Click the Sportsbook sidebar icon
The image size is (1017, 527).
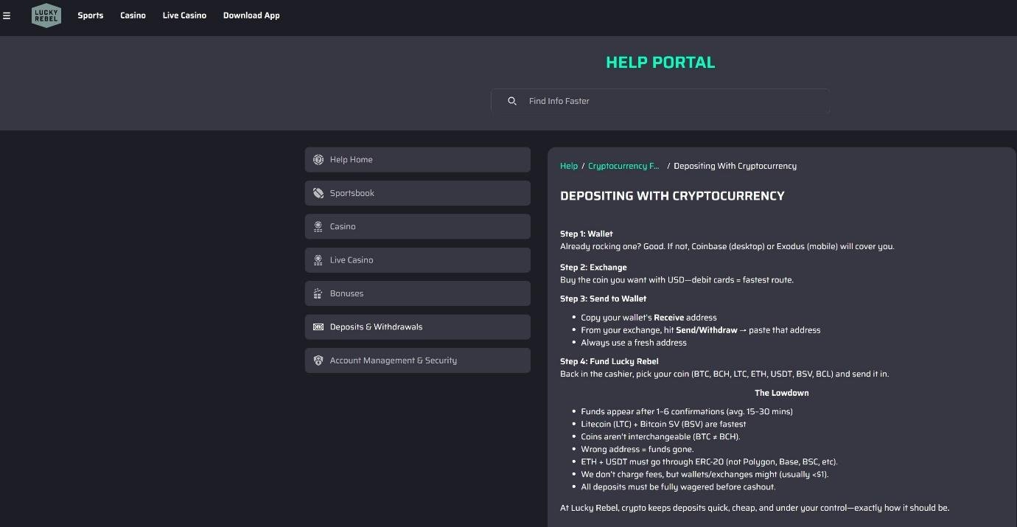point(318,193)
